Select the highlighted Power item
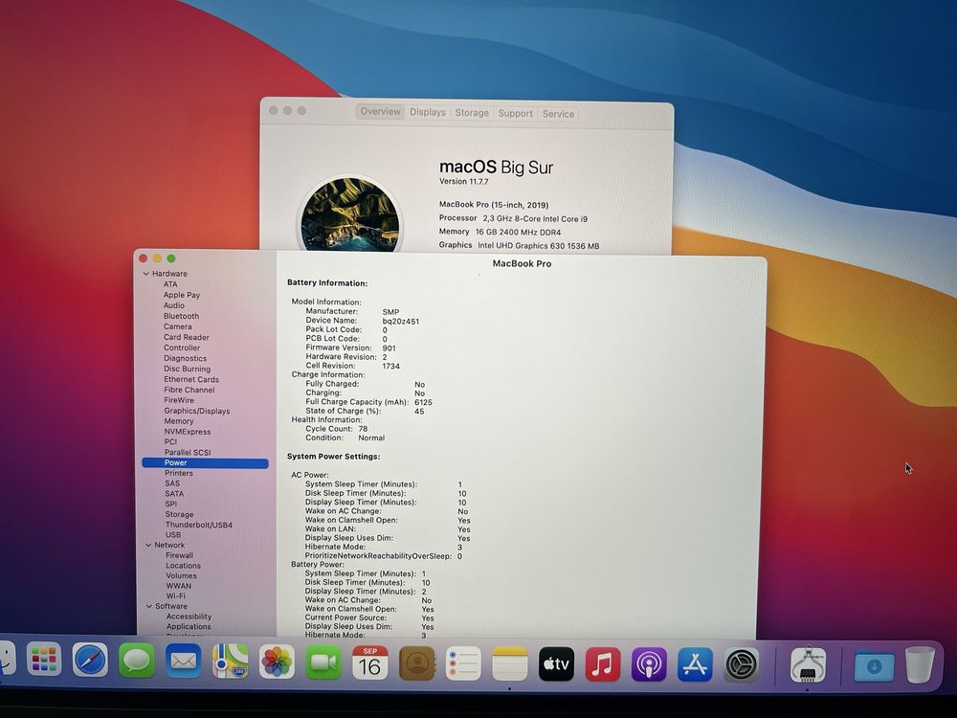The height and width of the screenshot is (718, 957). point(205,462)
